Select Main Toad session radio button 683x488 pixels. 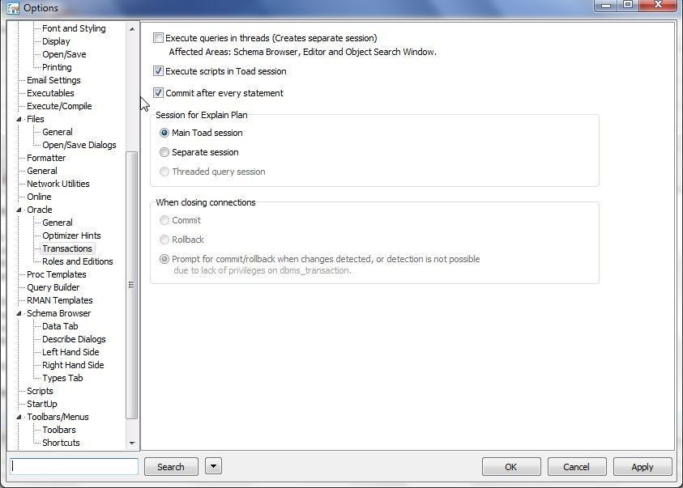tap(164, 133)
